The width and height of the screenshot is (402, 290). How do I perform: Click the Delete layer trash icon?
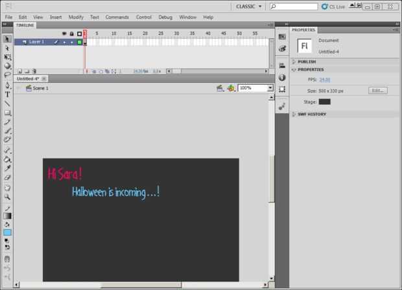34,71
